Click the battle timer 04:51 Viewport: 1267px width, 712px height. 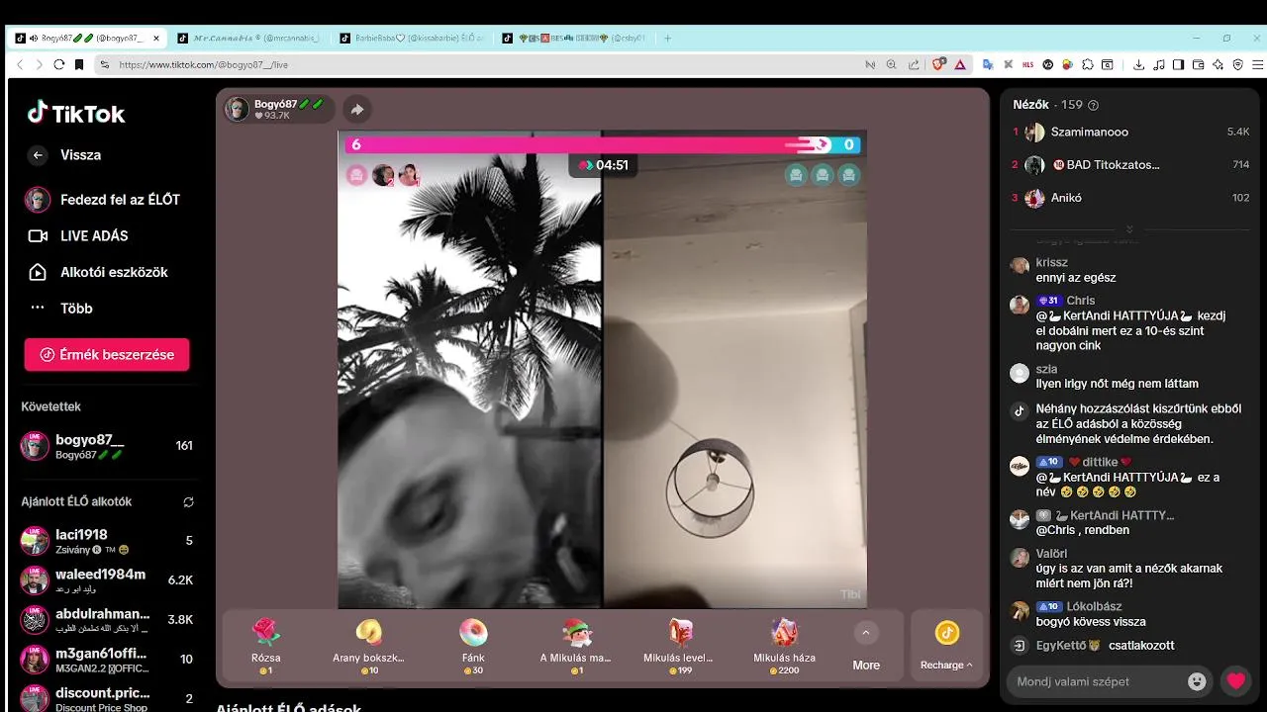[x=603, y=165]
